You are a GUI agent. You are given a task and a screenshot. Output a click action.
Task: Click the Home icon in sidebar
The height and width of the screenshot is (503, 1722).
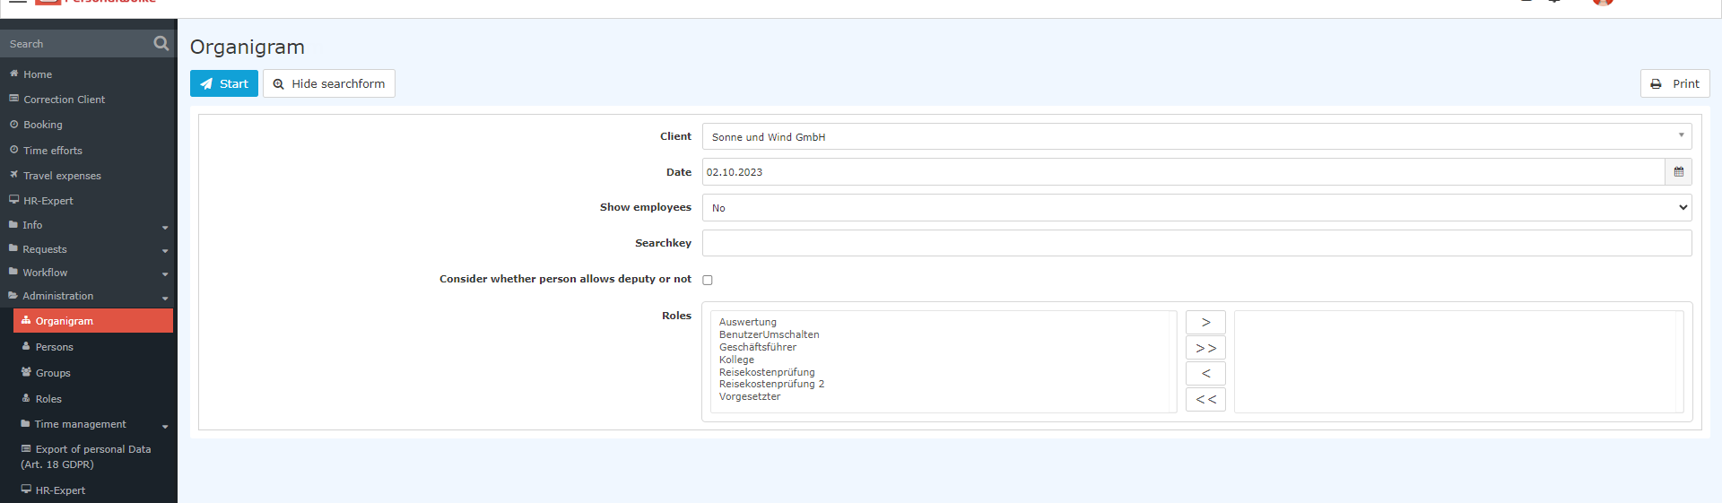click(13, 74)
